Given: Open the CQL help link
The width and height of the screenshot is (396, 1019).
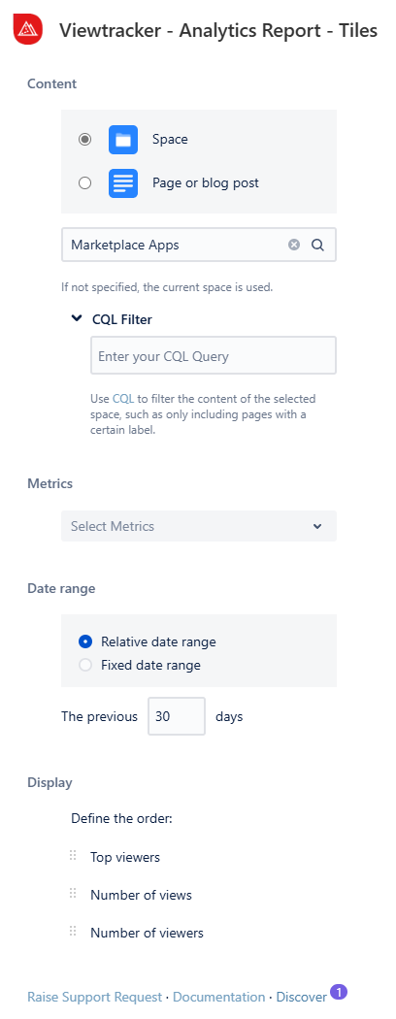Looking at the screenshot, I should (x=123, y=398).
